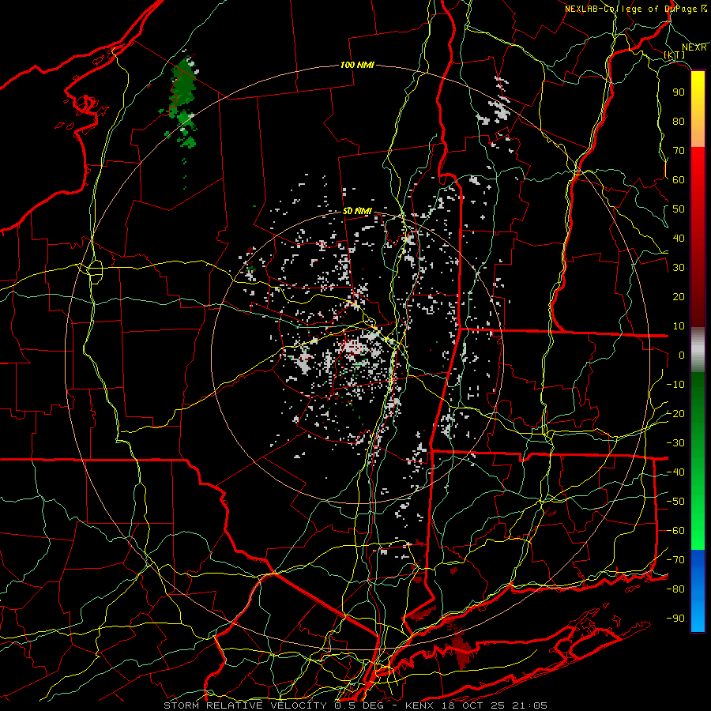The height and width of the screenshot is (711, 711).
Task: Pick the bright red color bar segment
Action: tap(698, 166)
